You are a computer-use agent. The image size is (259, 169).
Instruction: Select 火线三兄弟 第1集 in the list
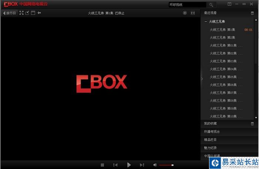222,30
